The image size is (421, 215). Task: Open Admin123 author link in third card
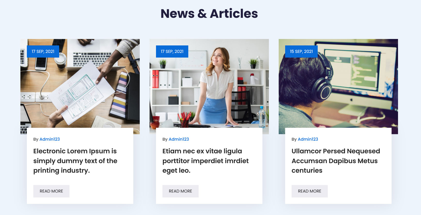308,139
